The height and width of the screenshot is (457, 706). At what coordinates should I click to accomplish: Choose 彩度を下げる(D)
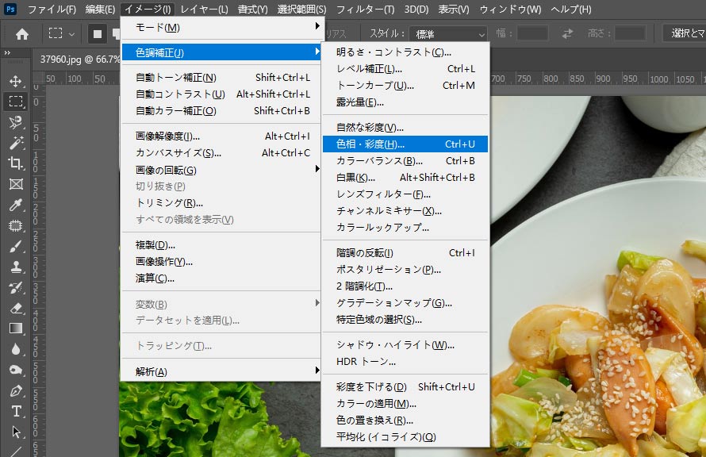pyautogui.click(x=405, y=386)
